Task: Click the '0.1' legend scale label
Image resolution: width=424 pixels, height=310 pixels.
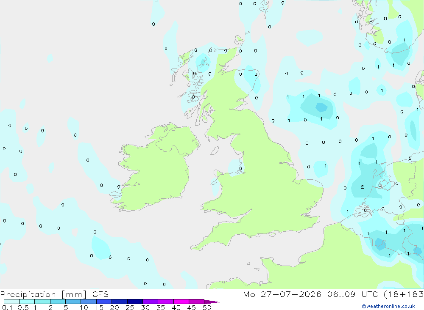Action: click(x=7, y=307)
